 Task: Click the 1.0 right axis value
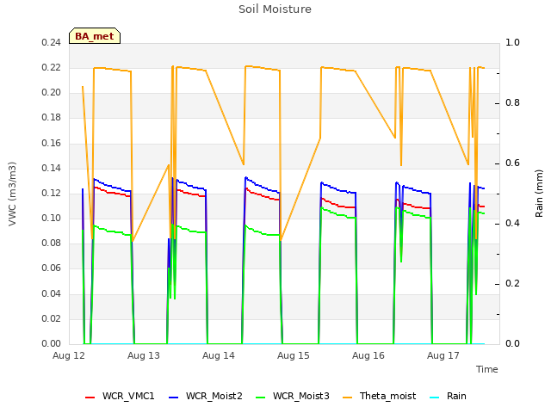[x=512, y=43]
